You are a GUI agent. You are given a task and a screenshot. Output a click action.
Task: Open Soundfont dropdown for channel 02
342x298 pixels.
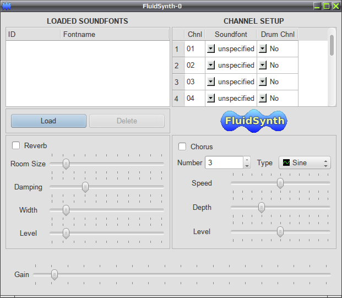(x=211, y=65)
